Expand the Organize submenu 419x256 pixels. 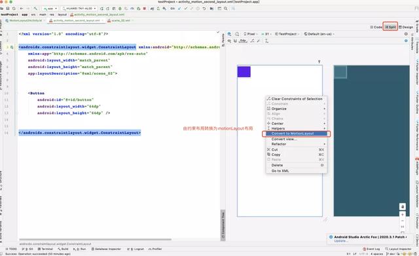(297, 109)
